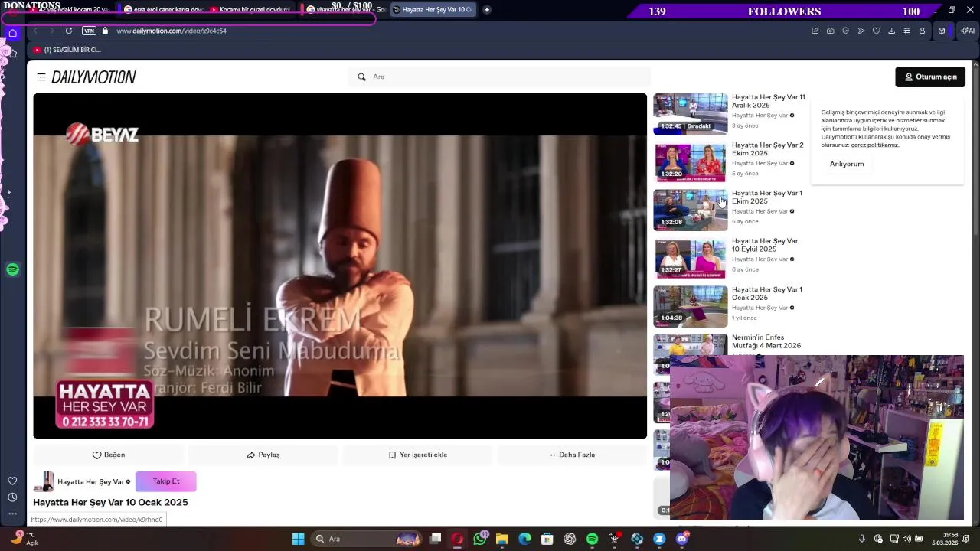Click the taskbar 'Ara' search box
This screenshot has height=551, width=980.
tap(367, 539)
